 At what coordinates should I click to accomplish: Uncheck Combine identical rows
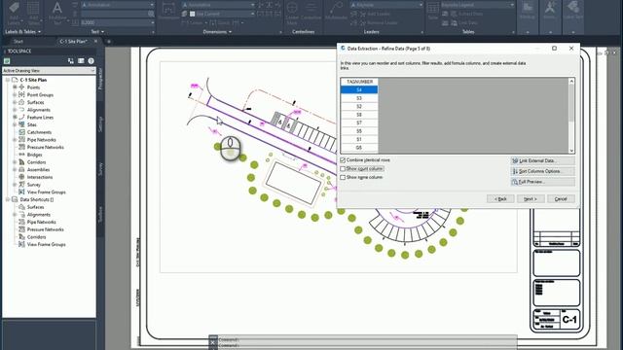(343, 160)
